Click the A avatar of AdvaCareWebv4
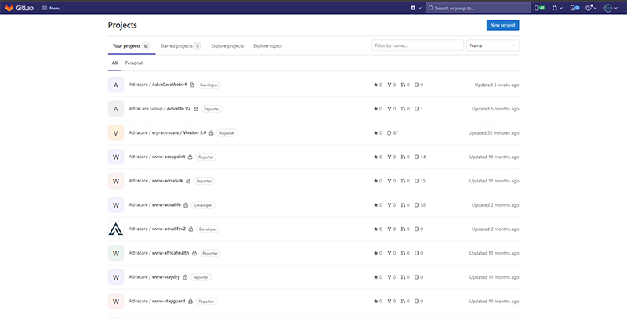This screenshot has width=627, height=318. tap(116, 85)
